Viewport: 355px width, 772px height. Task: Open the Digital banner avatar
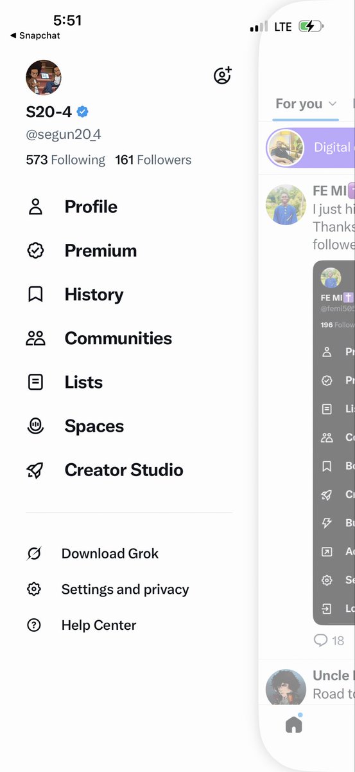click(x=285, y=147)
